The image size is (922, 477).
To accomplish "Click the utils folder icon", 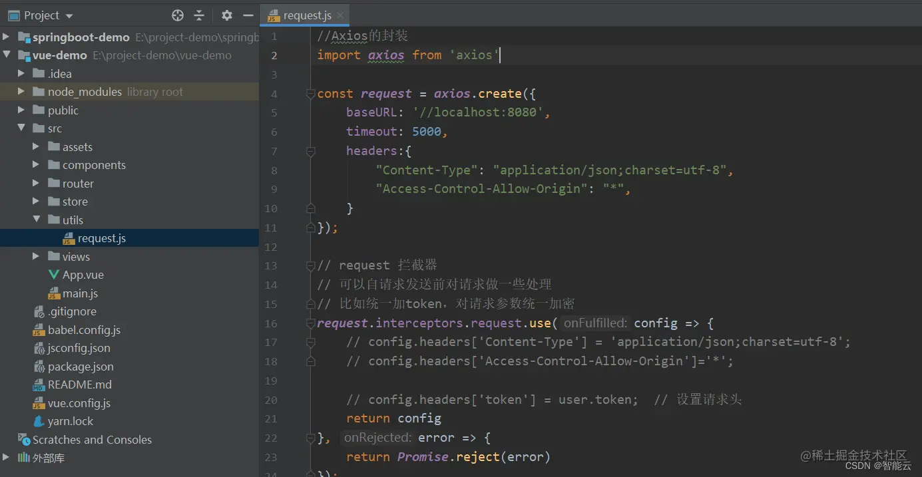I will click(x=53, y=220).
